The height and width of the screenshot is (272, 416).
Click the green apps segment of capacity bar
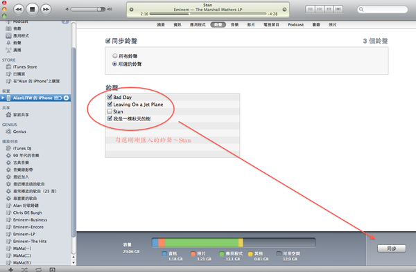click(202, 242)
